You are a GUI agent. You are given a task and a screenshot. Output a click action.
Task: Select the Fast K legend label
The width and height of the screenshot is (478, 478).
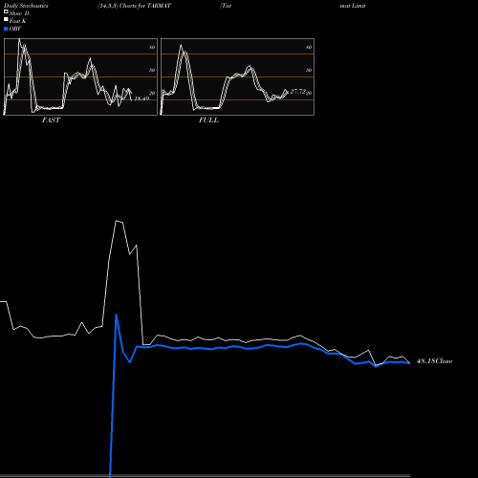pyautogui.click(x=18, y=21)
